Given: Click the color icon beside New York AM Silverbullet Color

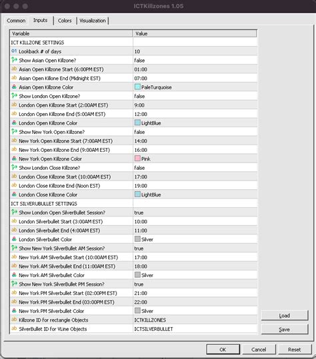Looking at the screenshot, I should coord(14,274).
